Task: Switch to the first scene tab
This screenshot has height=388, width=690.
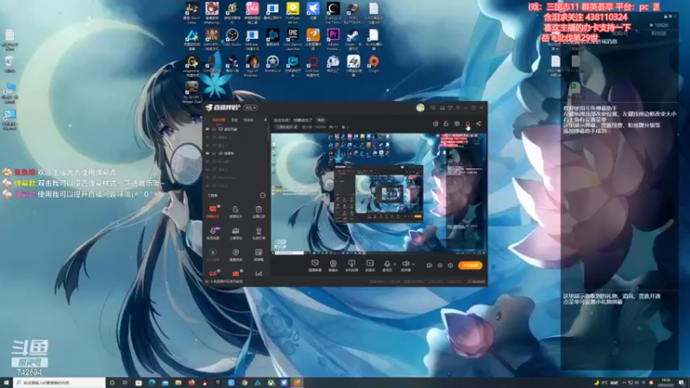Action: click(219, 120)
